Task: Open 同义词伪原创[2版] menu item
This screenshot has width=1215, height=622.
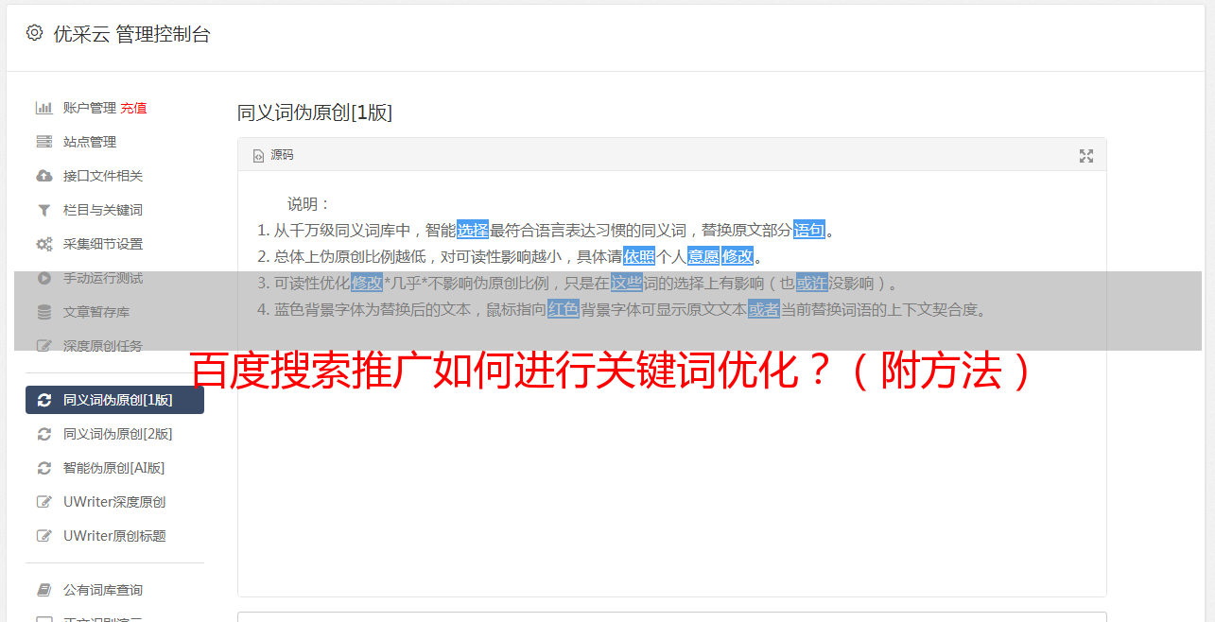Action: (114, 434)
